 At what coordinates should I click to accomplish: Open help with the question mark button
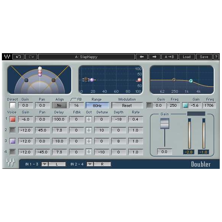pos(216,57)
